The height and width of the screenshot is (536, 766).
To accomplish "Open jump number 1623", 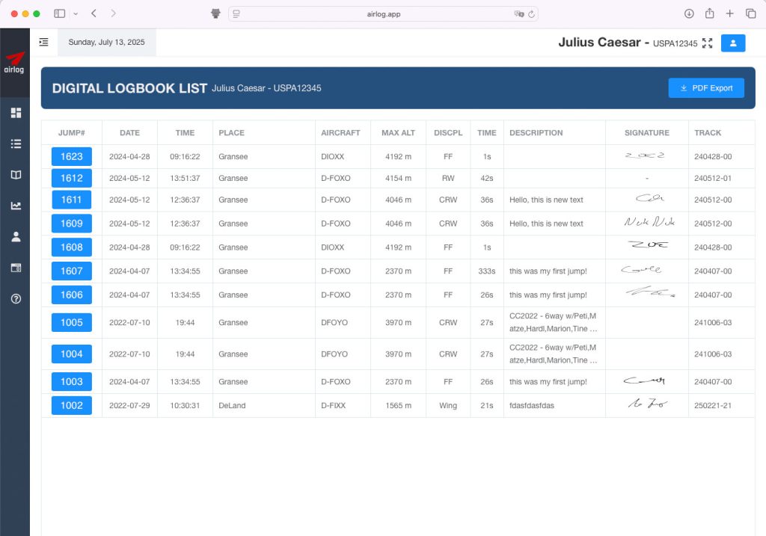I will click(72, 156).
